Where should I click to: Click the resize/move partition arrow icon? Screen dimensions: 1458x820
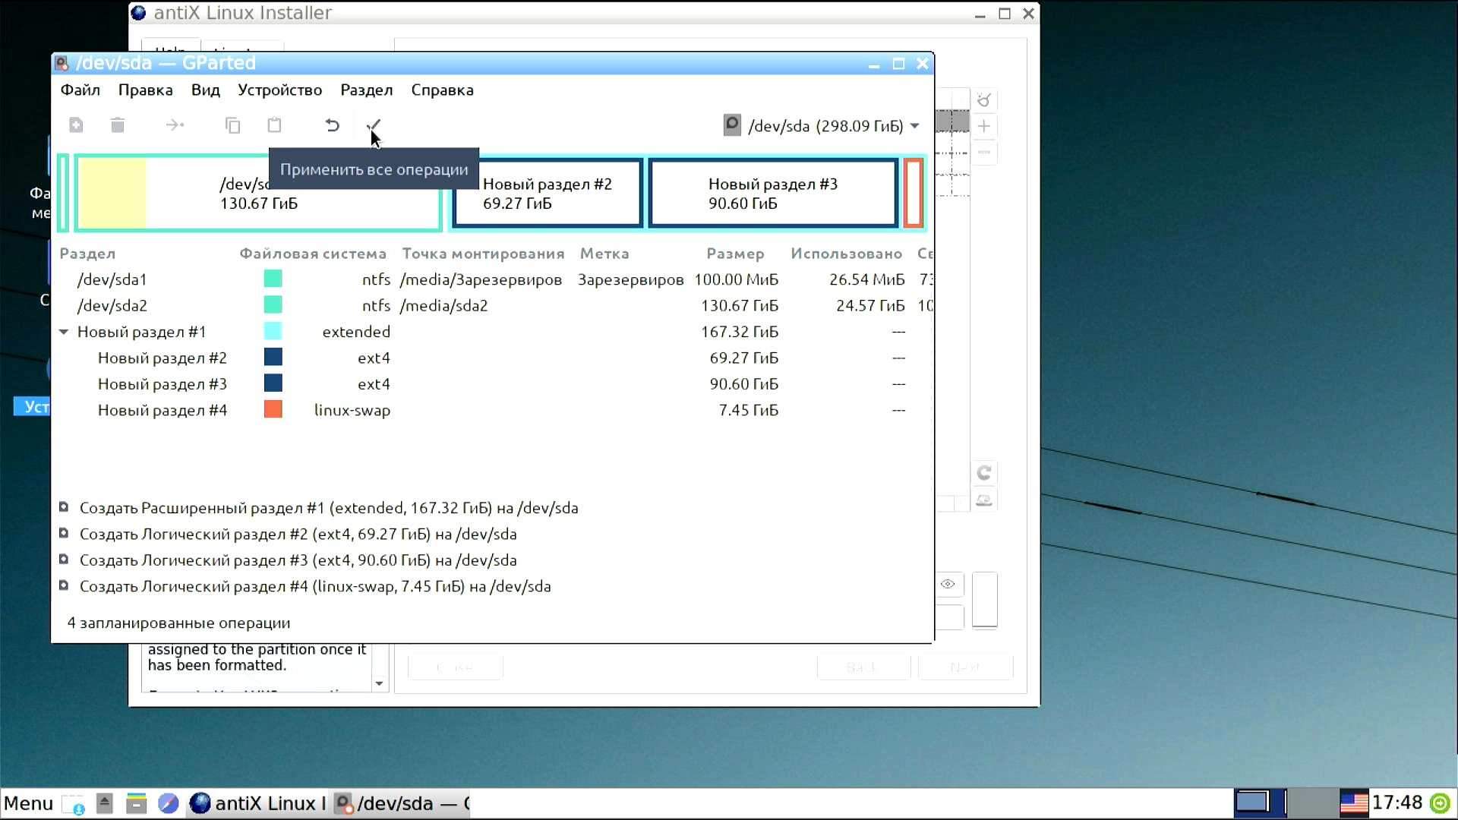[175, 125]
